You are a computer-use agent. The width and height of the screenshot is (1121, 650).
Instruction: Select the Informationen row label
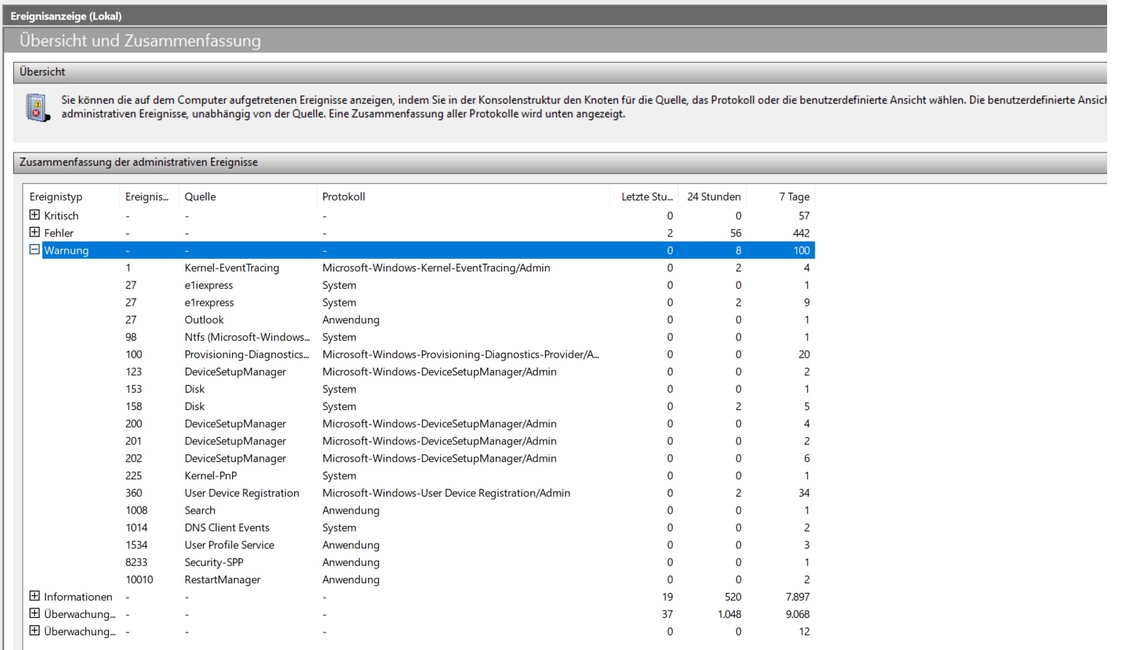pos(78,597)
